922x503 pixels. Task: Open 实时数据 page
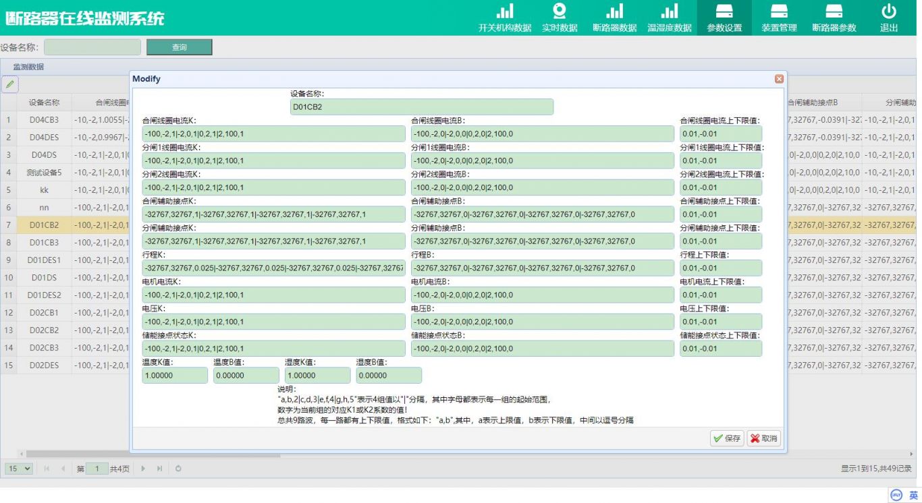click(560, 18)
